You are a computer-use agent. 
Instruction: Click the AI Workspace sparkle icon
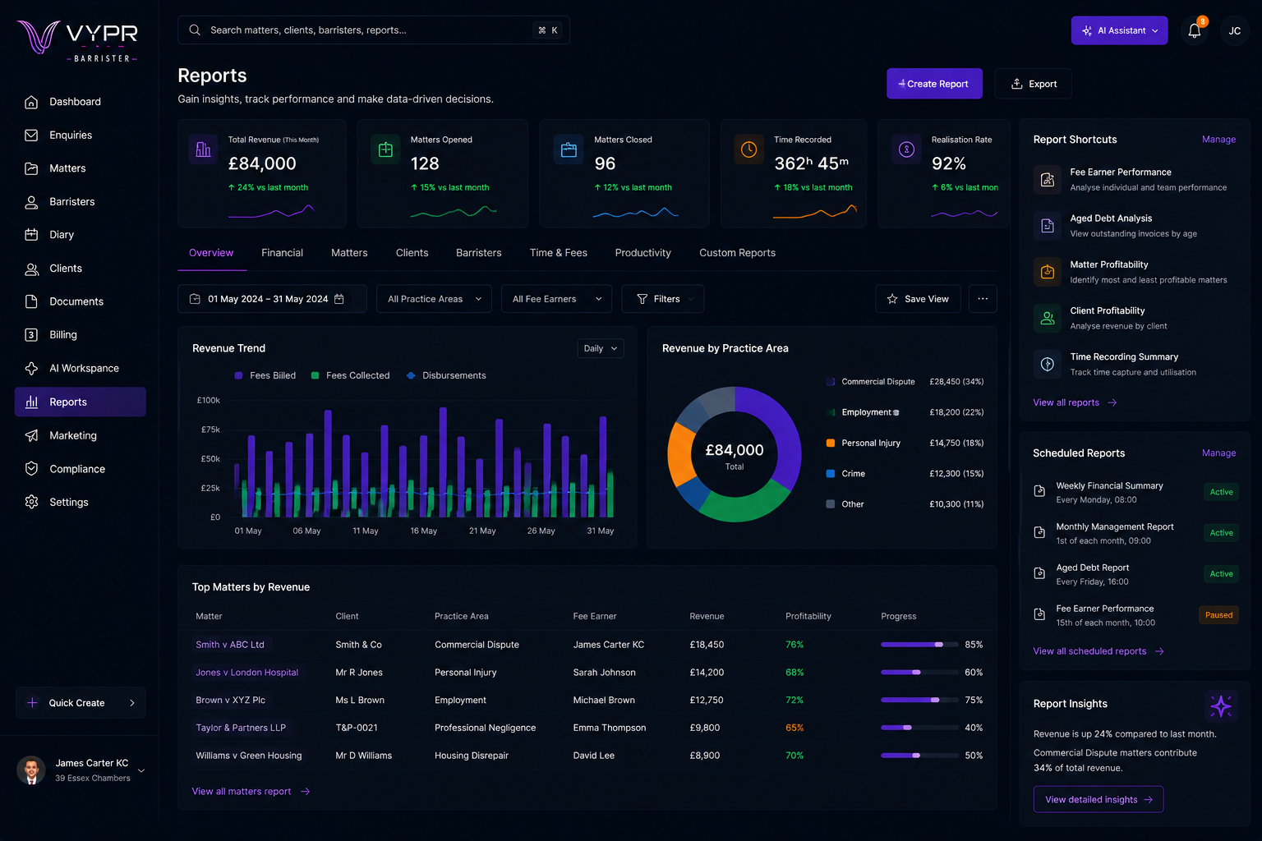[x=31, y=368]
